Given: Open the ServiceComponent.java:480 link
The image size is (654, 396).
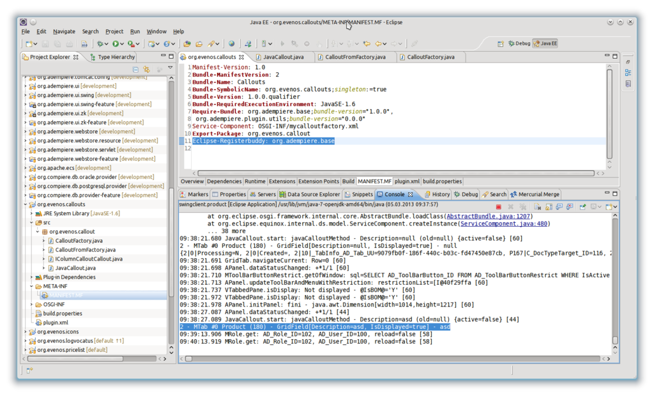Looking at the screenshot, I should click(x=504, y=224).
